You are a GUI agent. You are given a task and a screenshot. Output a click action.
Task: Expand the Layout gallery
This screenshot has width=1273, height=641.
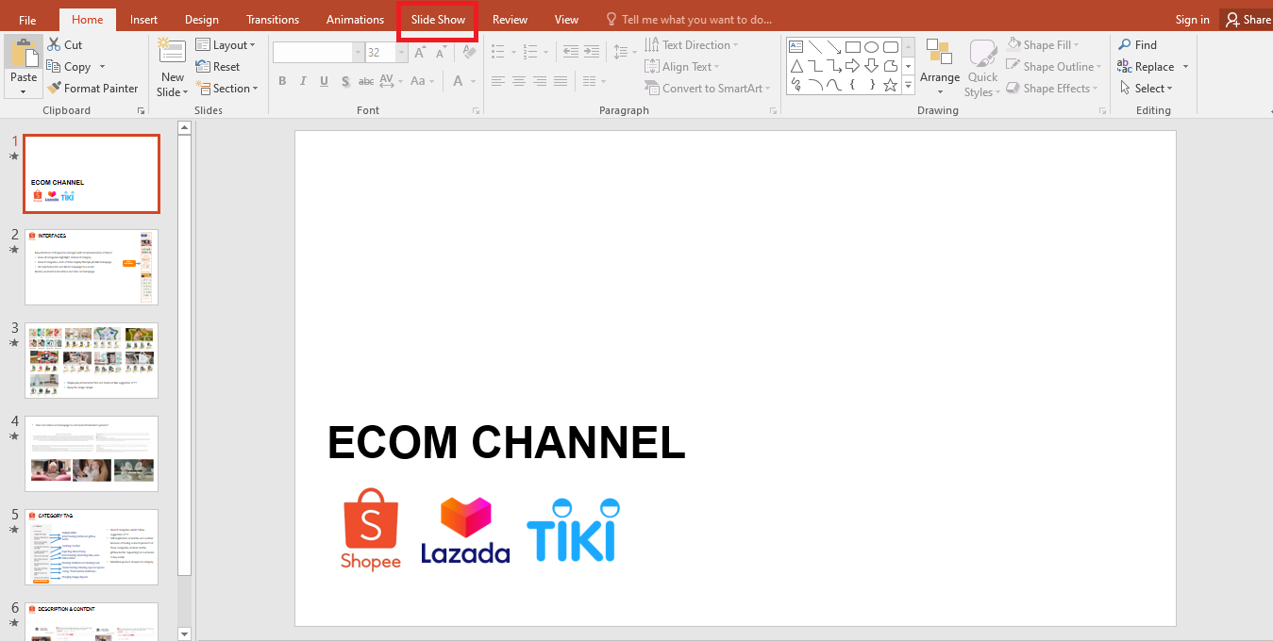coord(226,44)
